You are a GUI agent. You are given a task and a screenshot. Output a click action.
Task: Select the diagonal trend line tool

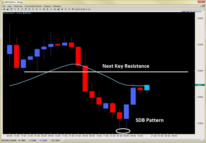click(x=15, y=9)
